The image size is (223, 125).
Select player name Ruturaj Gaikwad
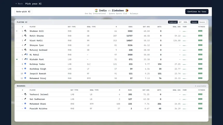click(38, 50)
